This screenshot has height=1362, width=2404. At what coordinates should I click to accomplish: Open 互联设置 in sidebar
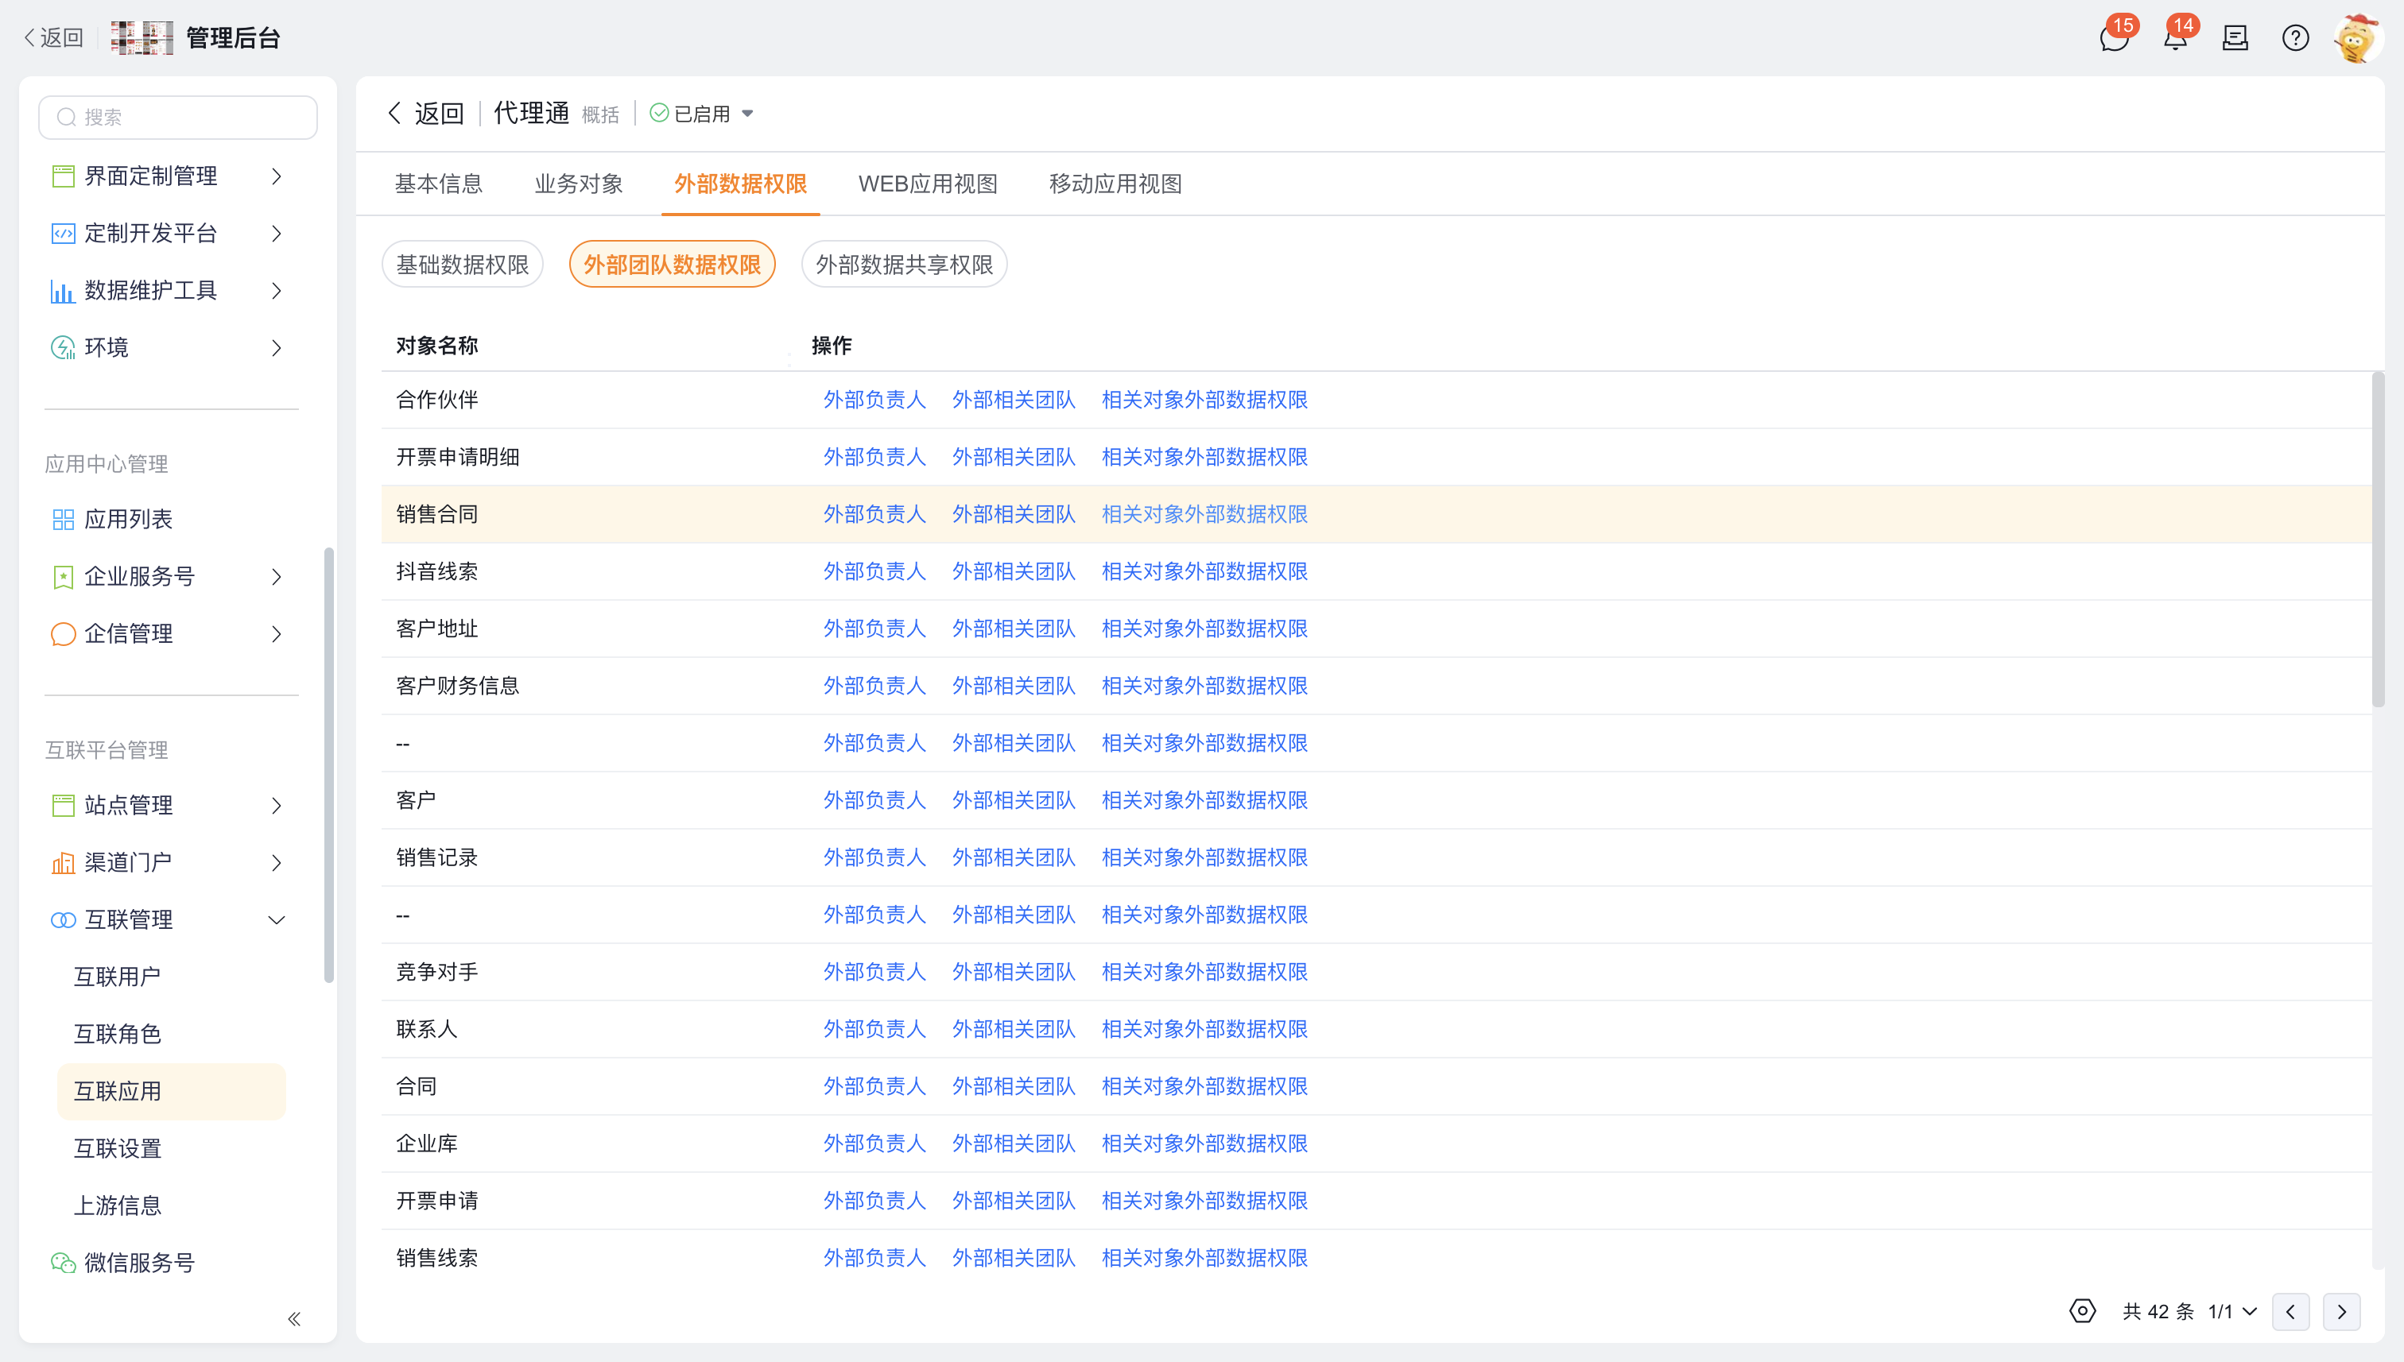click(117, 1149)
